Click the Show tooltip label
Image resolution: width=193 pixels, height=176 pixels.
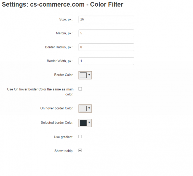click(x=64, y=151)
